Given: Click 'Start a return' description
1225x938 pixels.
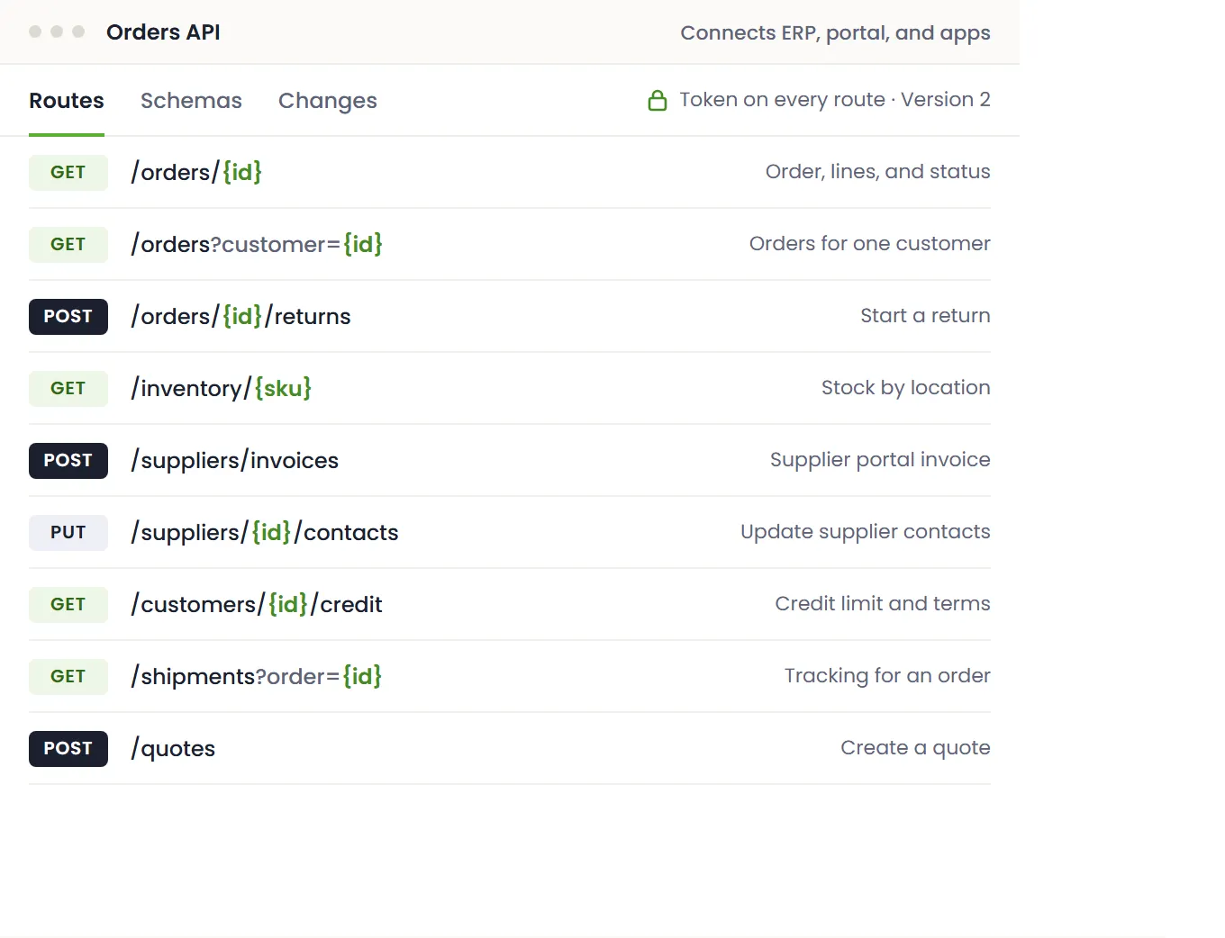Looking at the screenshot, I should (925, 316).
